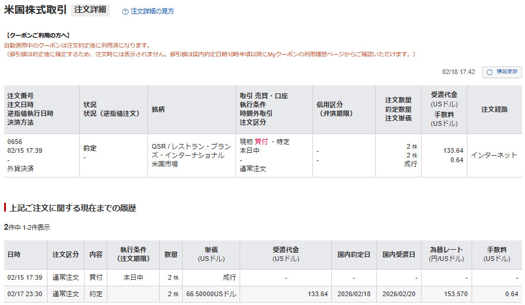
Task: Click the 買付 text in order row
Action: point(261,142)
